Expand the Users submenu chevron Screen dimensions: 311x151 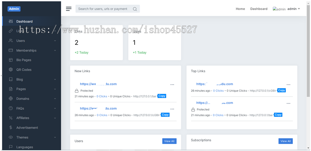click(x=55, y=41)
